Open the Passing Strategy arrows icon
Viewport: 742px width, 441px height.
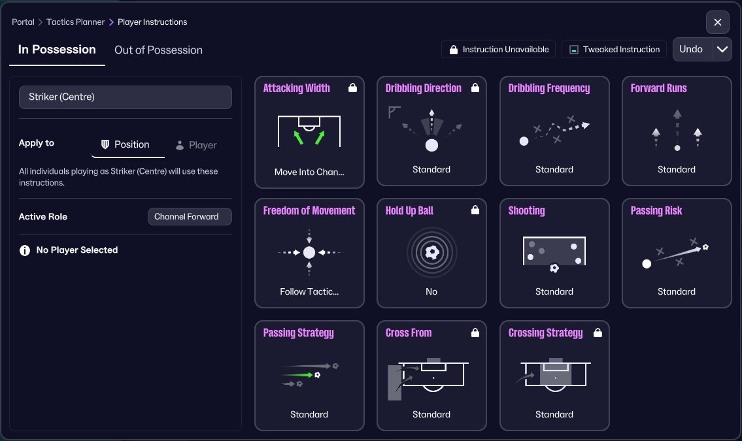click(x=310, y=375)
